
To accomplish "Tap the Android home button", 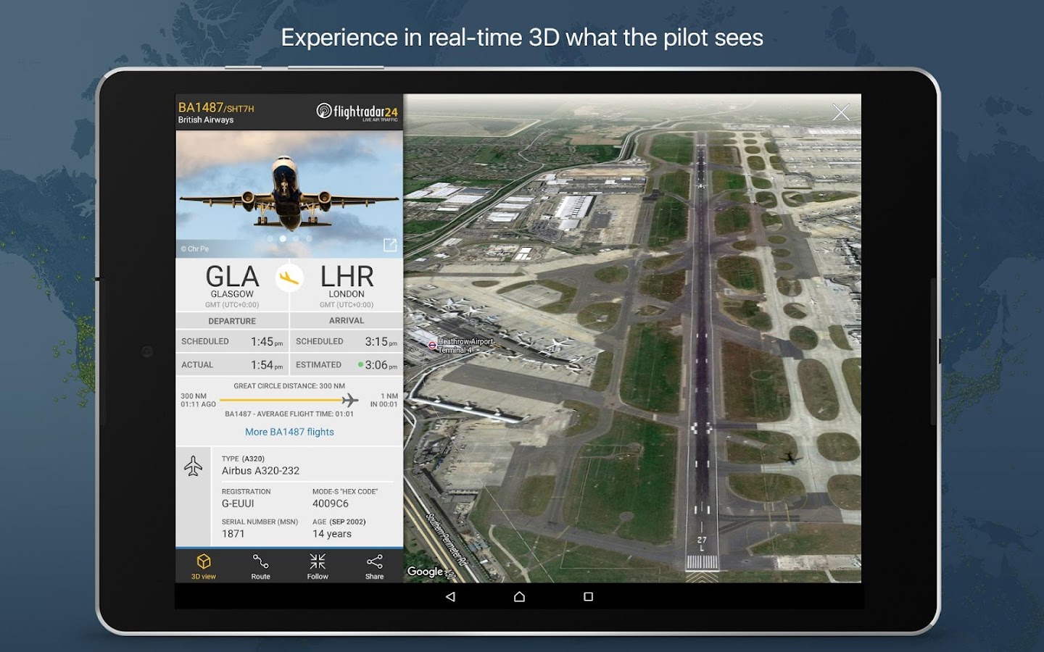I will [519, 596].
